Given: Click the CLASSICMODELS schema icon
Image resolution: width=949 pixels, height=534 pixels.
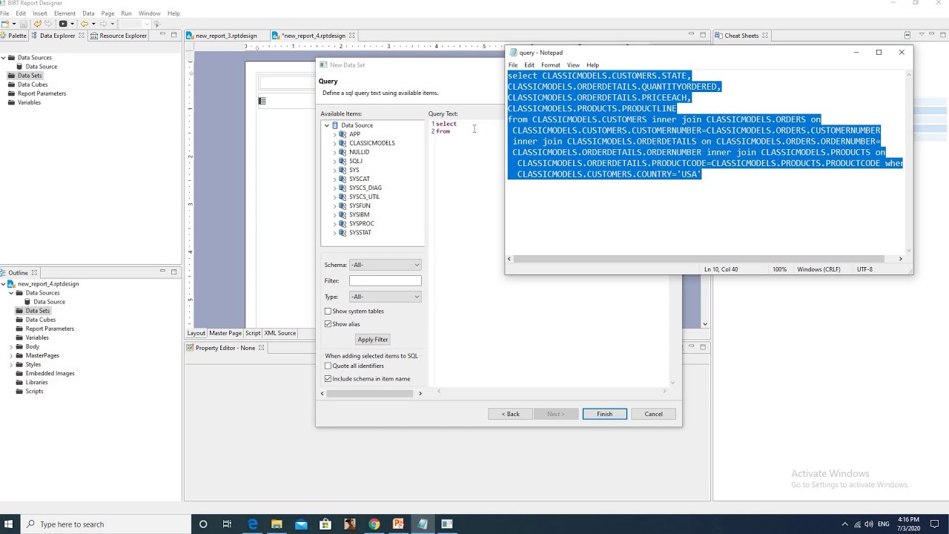Looking at the screenshot, I should (343, 143).
